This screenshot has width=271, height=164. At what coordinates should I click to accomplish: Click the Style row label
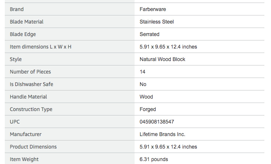click(x=16, y=59)
